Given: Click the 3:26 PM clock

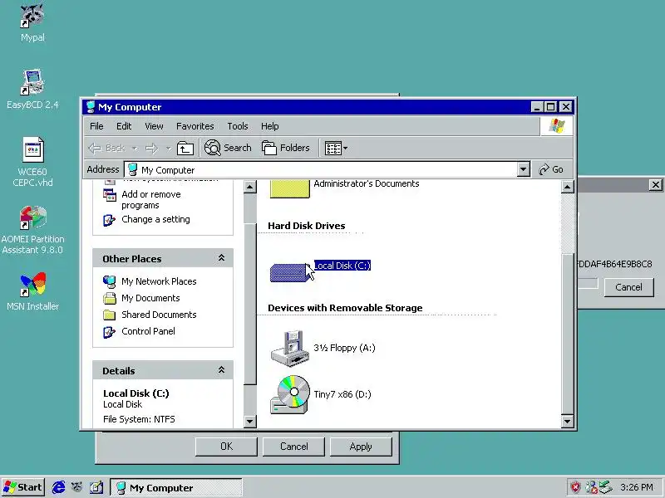Looking at the screenshot, I should (637, 487).
